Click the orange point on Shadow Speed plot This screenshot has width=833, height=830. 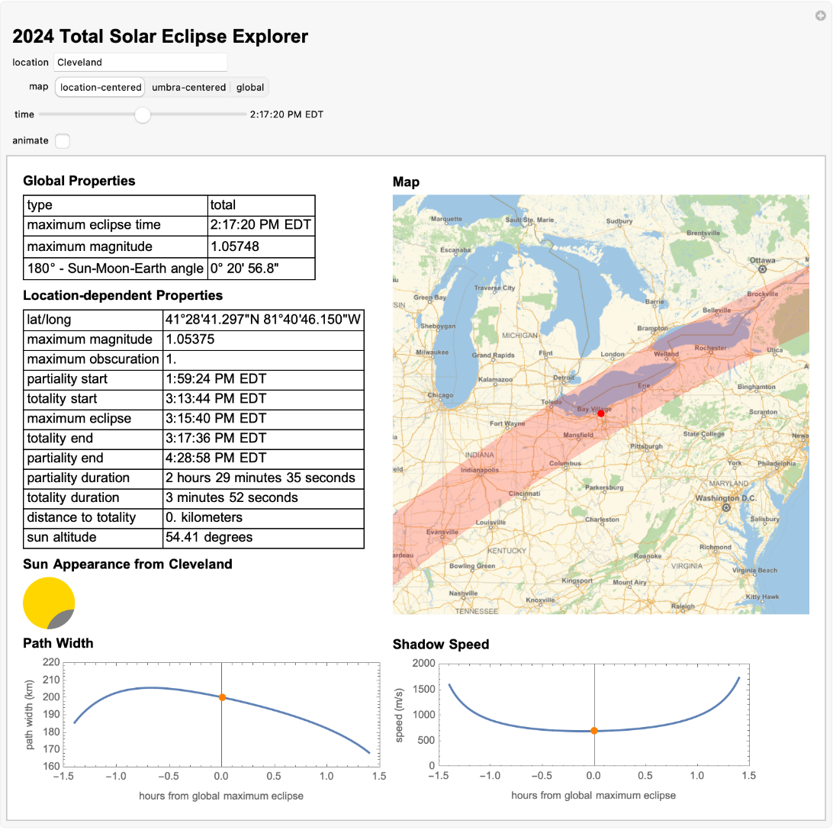click(595, 729)
